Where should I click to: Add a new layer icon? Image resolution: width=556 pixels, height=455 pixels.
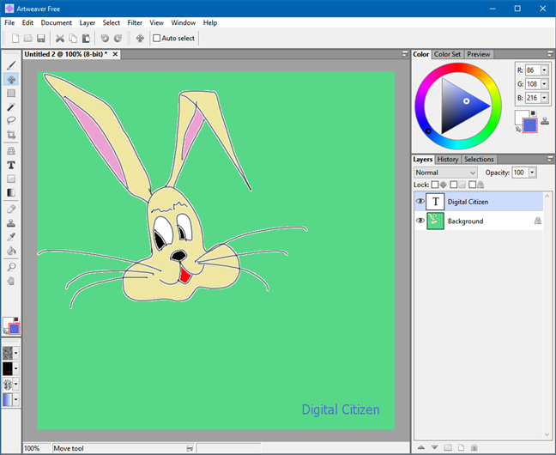point(461,447)
